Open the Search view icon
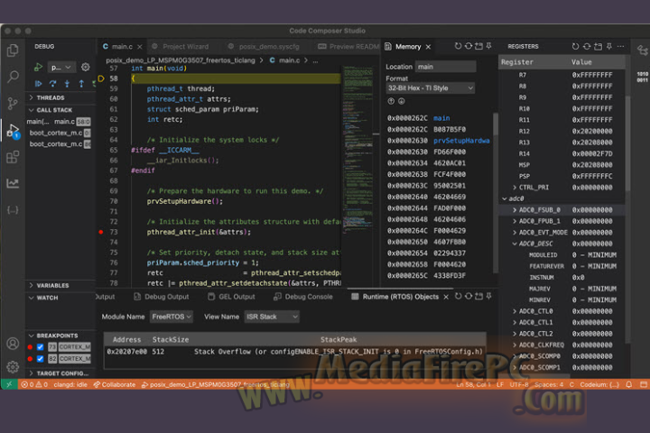Viewport: 650px width, 433px height. click(13, 77)
